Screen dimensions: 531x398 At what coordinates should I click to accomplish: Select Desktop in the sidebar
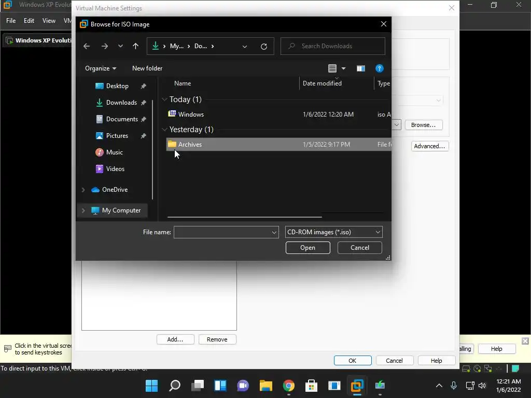pos(117,86)
